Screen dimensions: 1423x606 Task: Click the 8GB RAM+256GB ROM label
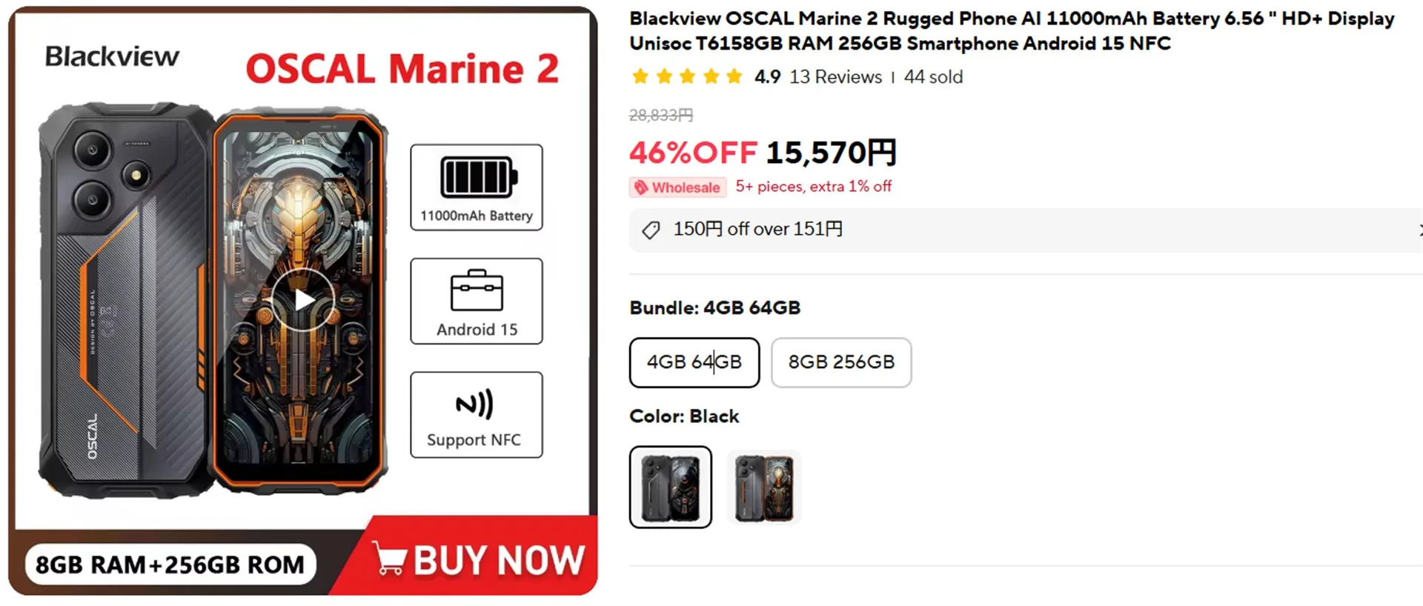click(x=170, y=565)
